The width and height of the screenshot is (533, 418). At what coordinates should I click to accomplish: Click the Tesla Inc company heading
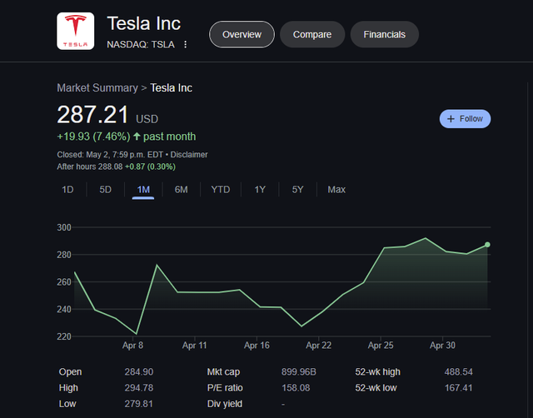[x=144, y=23]
